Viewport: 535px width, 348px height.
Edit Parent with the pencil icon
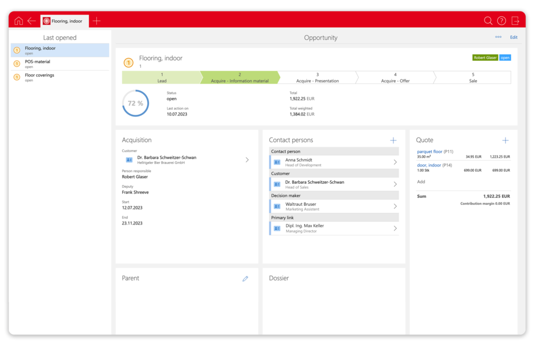pyautogui.click(x=245, y=279)
